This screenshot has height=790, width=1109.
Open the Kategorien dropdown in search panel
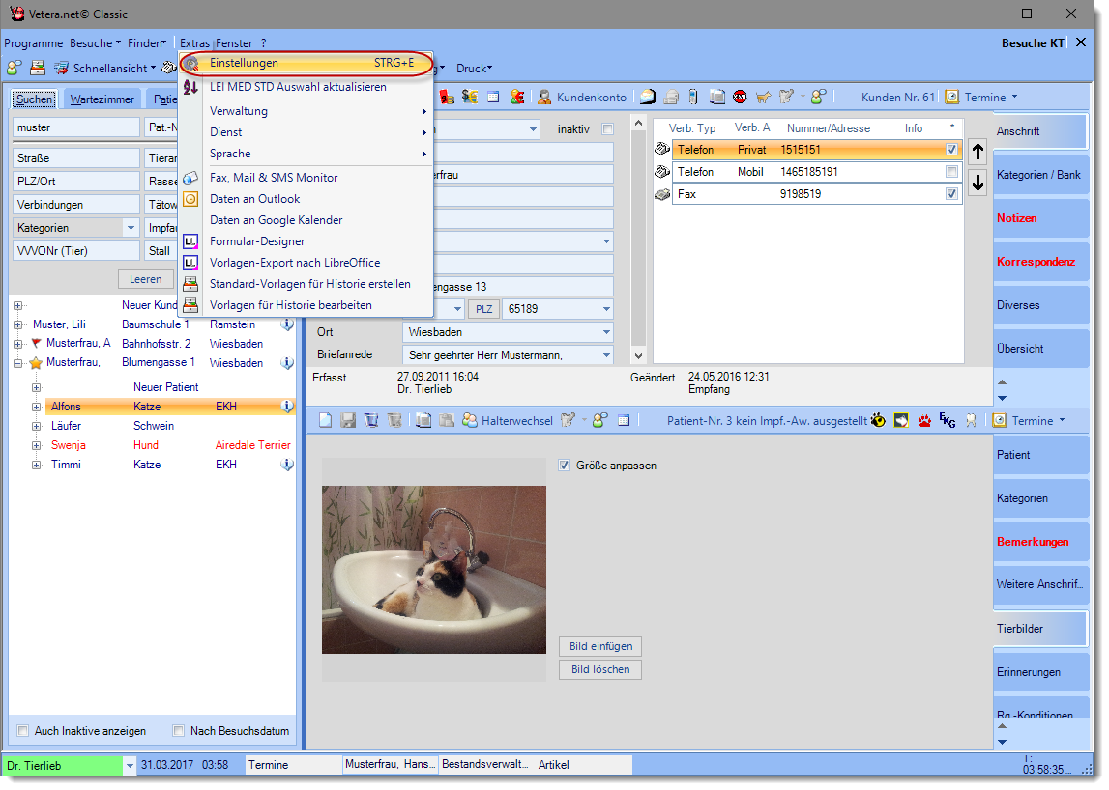pos(131,228)
